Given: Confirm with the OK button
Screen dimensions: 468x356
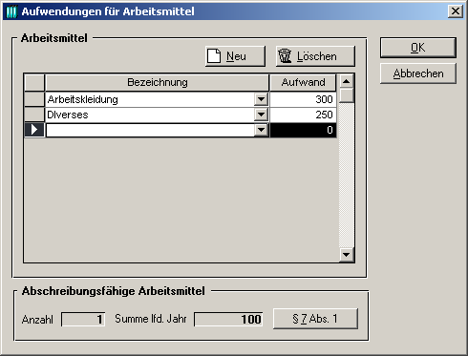Looking at the screenshot, I should (418, 48).
